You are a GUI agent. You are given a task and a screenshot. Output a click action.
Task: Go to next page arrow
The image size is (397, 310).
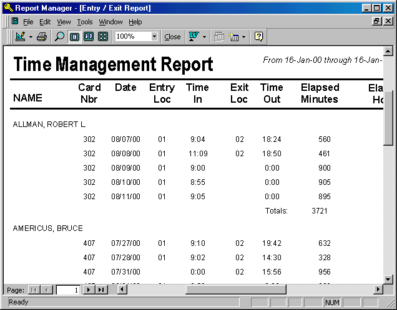click(x=88, y=289)
